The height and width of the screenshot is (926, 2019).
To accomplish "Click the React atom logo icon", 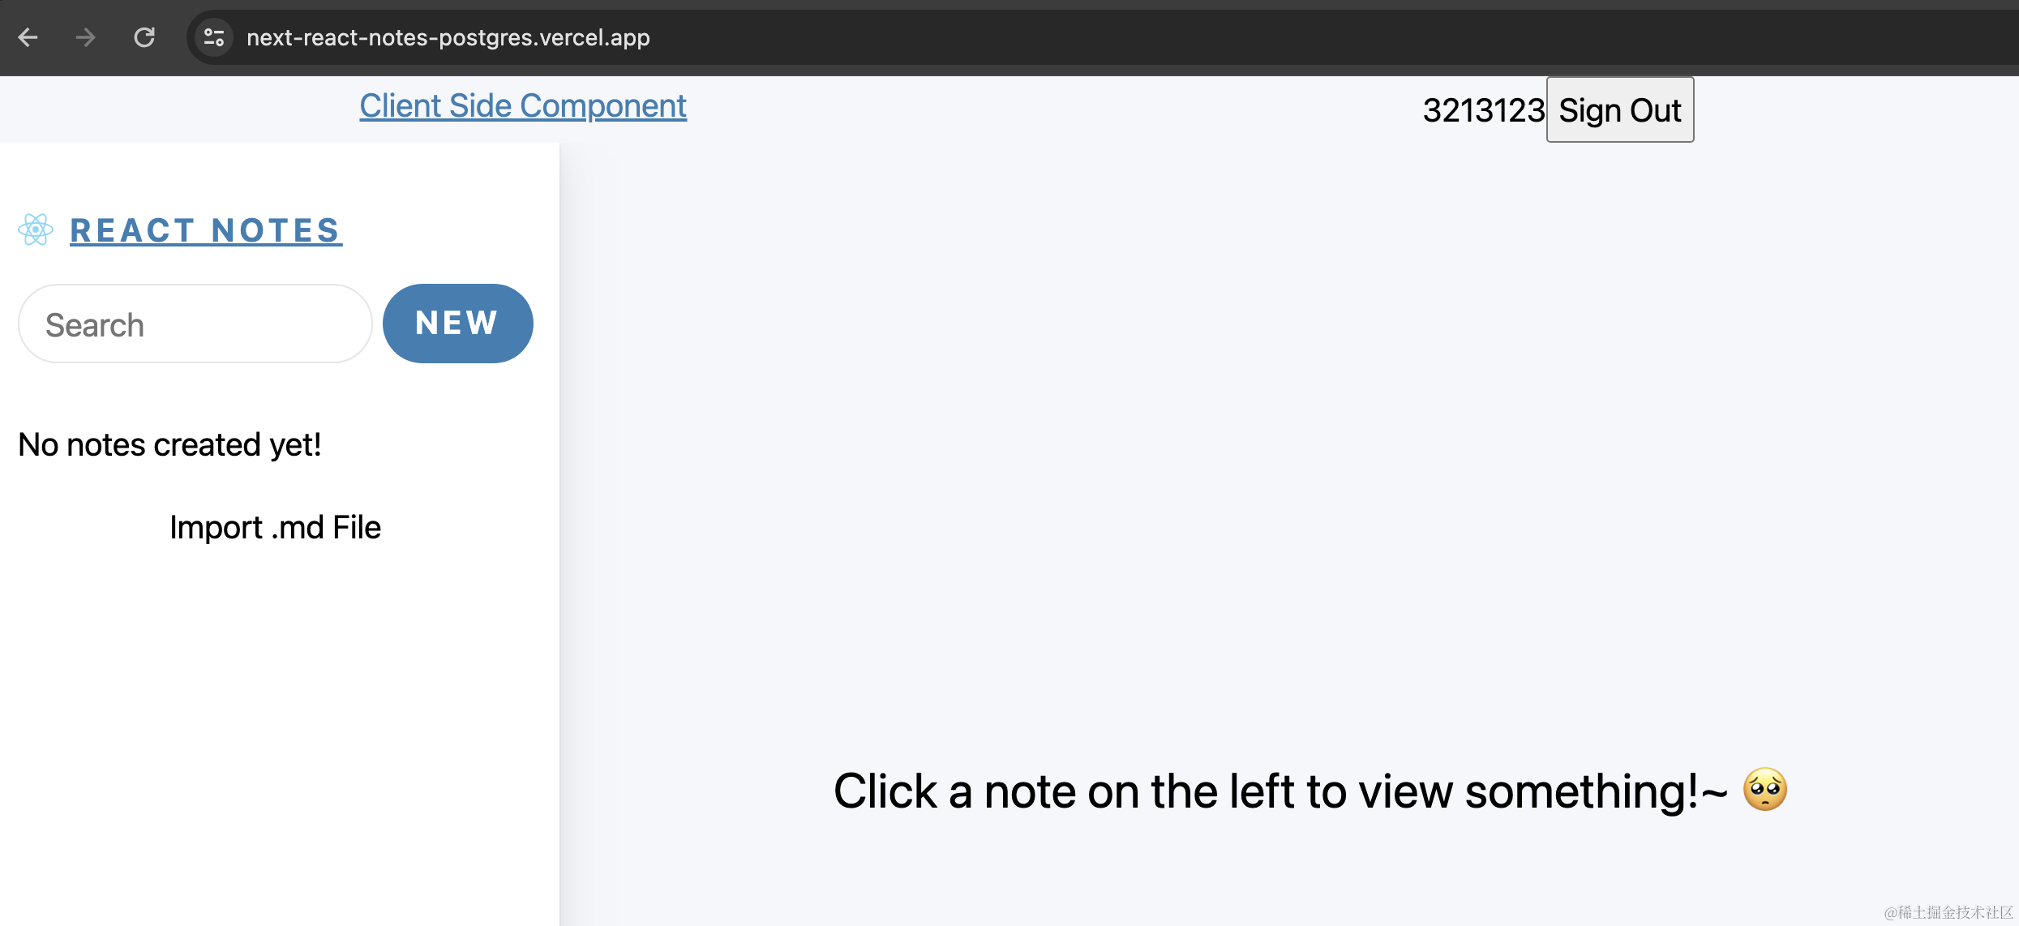I will point(36,229).
